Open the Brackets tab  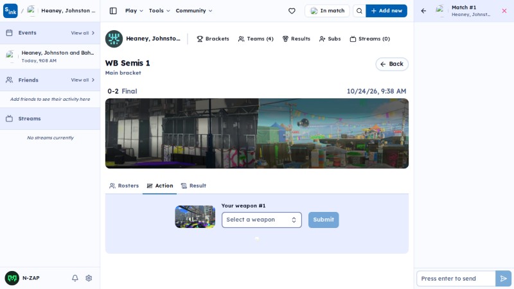pos(213,39)
